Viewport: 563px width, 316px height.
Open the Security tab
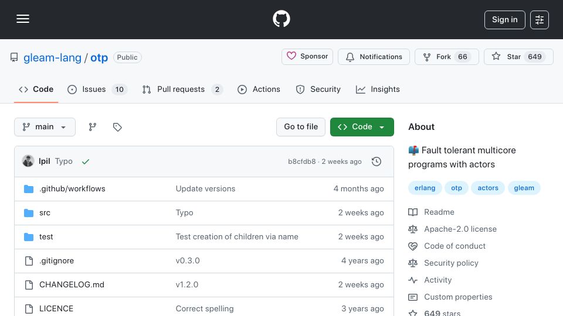[x=318, y=89]
